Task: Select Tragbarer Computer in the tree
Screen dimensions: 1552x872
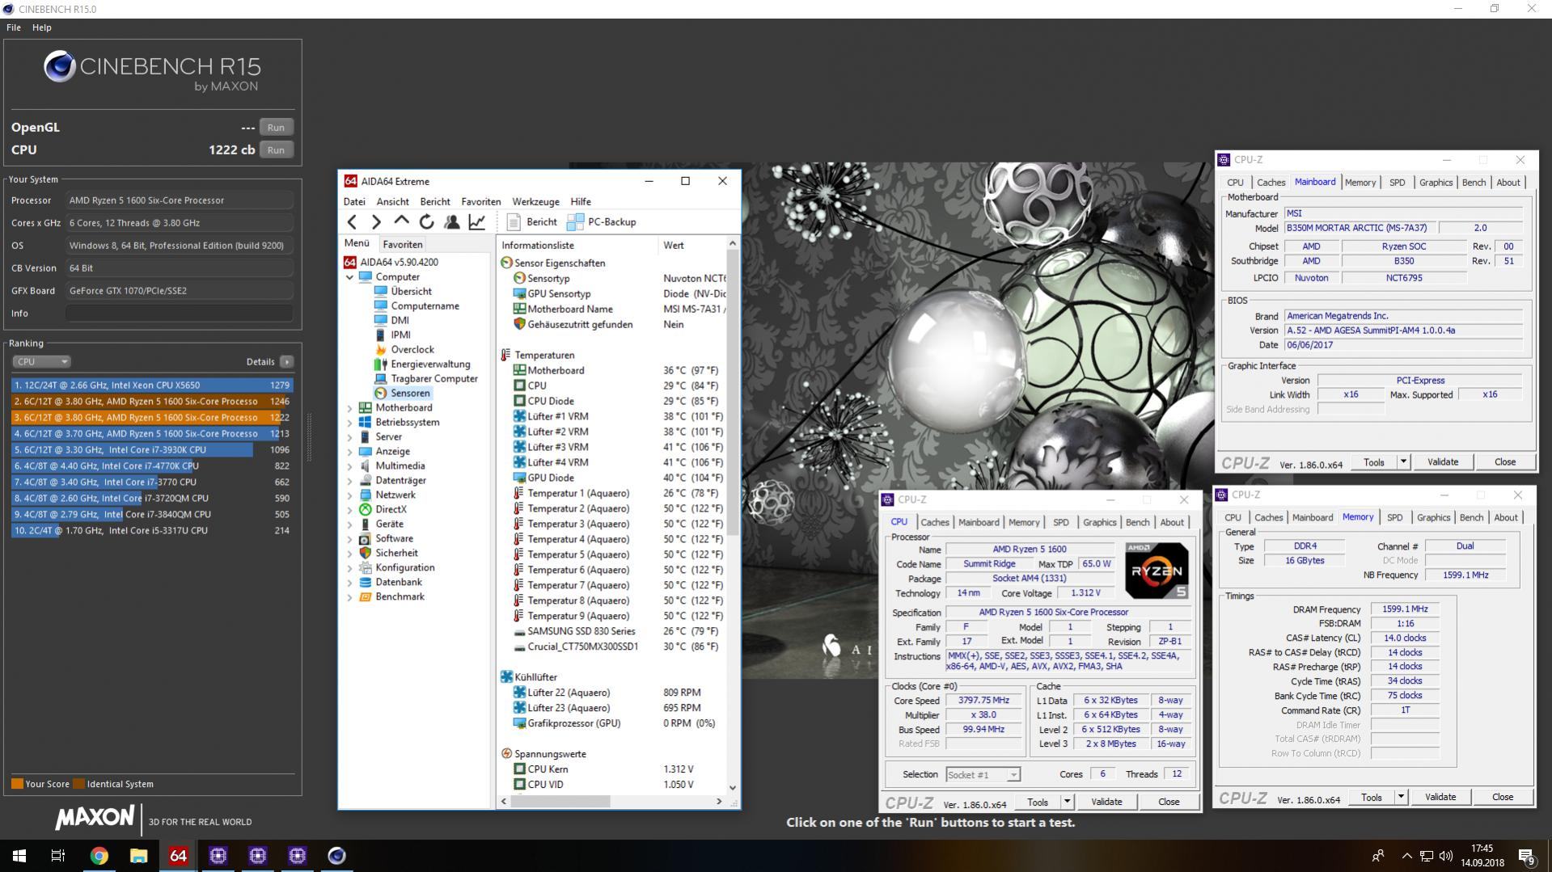Action: [434, 379]
